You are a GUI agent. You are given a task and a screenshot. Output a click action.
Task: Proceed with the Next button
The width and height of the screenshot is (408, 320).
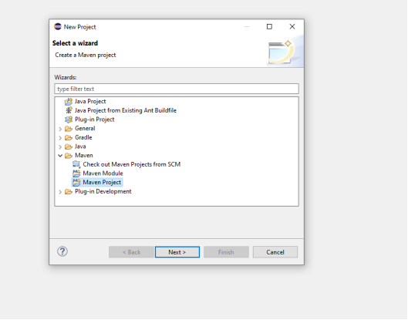[x=177, y=252]
